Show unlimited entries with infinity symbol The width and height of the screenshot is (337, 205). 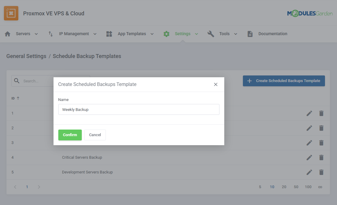pos(320,187)
